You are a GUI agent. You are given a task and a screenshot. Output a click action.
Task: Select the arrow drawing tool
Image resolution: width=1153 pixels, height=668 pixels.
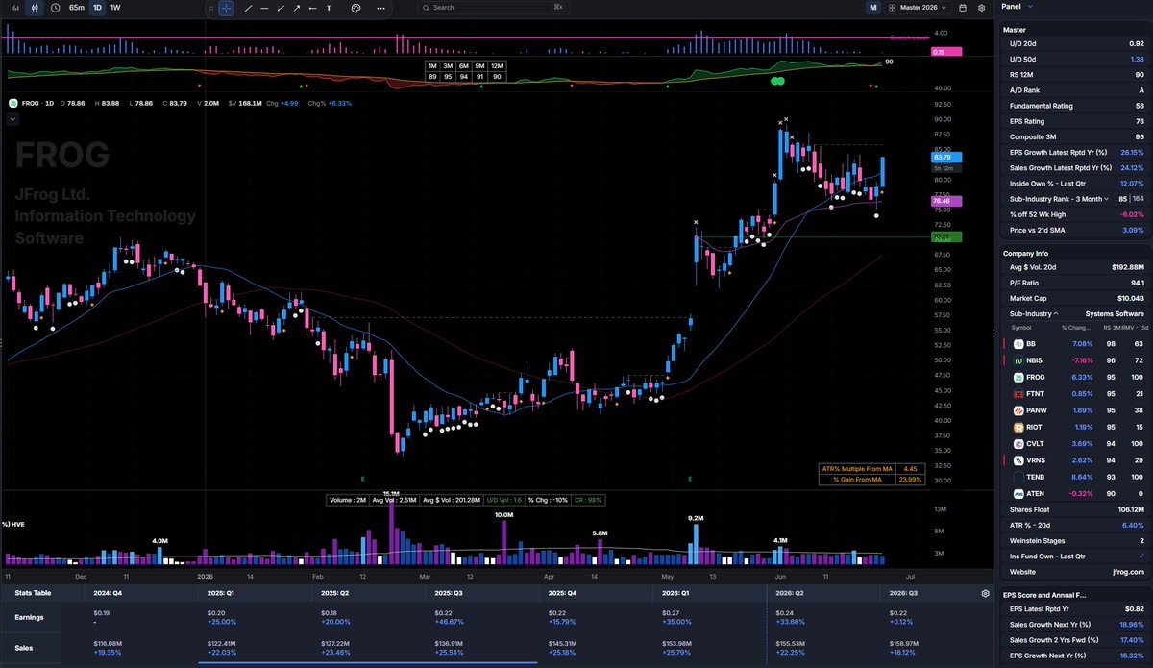tap(296, 8)
